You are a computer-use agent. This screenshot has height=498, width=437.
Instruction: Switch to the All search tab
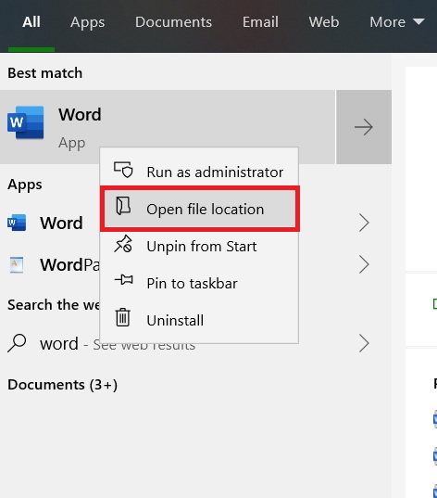pos(31,22)
